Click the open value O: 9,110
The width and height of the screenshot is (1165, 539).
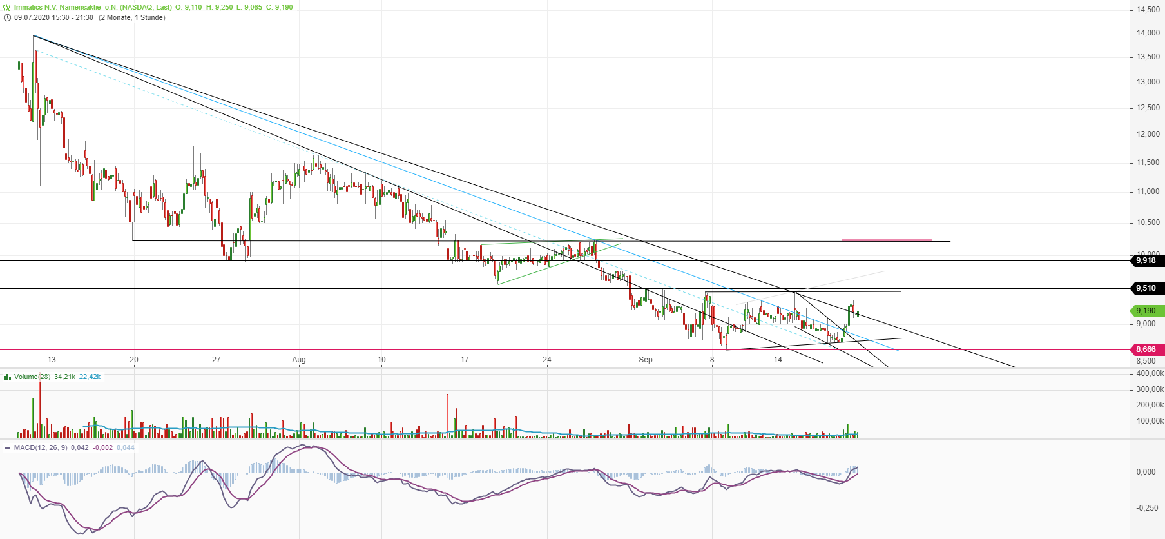point(189,8)
